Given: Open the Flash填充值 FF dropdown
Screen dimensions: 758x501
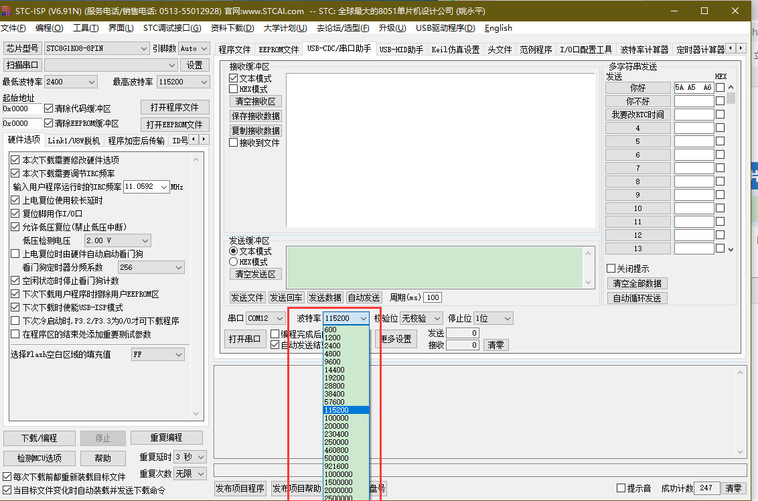Looking at the screenshot, I should pyautogui.click(x=158, y=354).
